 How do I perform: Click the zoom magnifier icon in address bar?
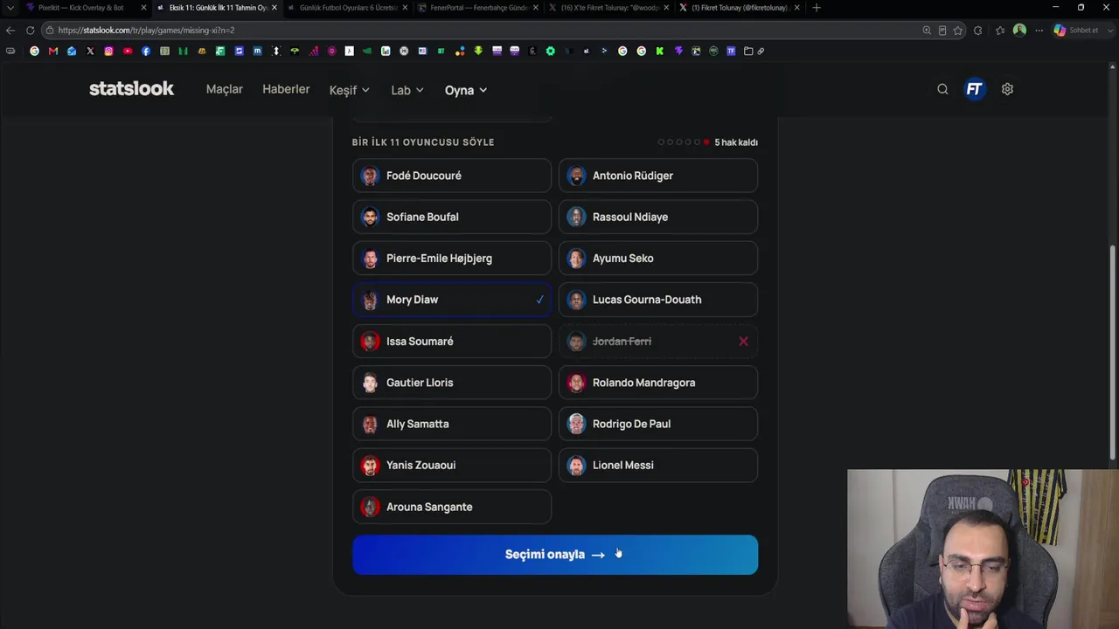click(927, 30)
